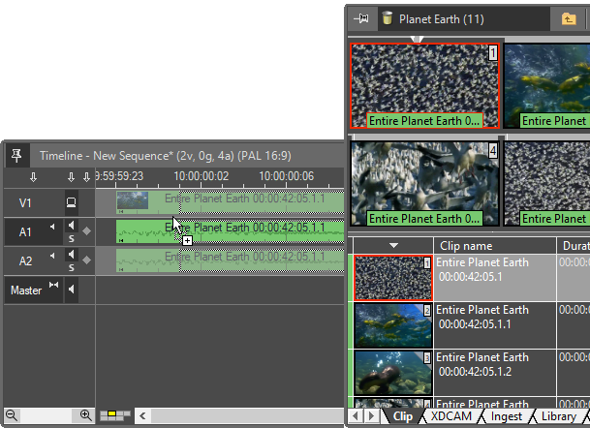This screenshot has height=428, width=590.
Task: Solo the A2 audio track
Action: 71,266
